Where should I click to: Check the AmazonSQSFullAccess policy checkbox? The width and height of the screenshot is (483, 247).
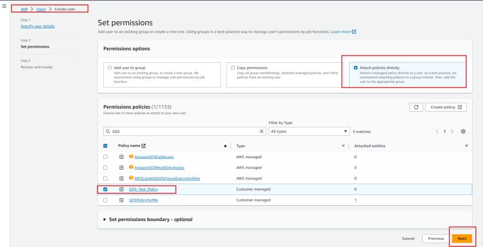click(105, 157)
